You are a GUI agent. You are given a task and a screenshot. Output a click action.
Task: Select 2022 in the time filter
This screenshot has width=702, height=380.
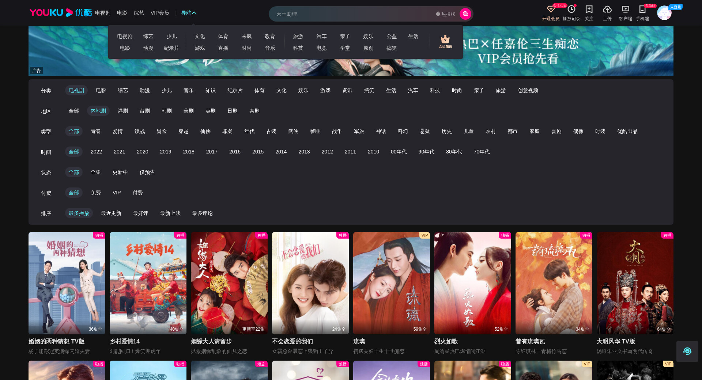click(x=96, y=152)
